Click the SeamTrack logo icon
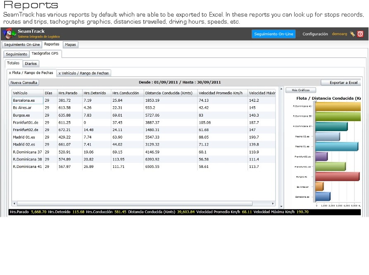 tap(10, 33)
